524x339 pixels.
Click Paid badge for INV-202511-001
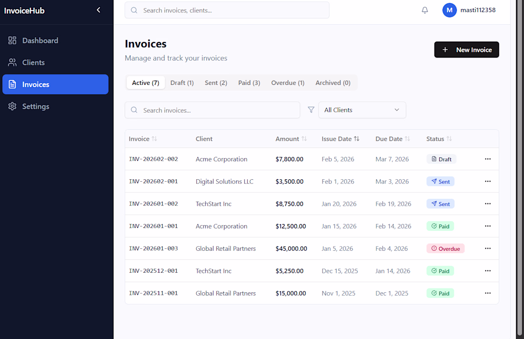440,293
